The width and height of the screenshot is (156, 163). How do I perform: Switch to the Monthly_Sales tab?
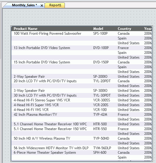(x=25, y=5)
